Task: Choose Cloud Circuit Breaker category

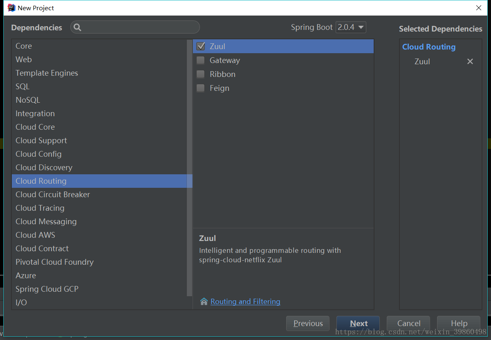Action: click(x=99, y=194)
